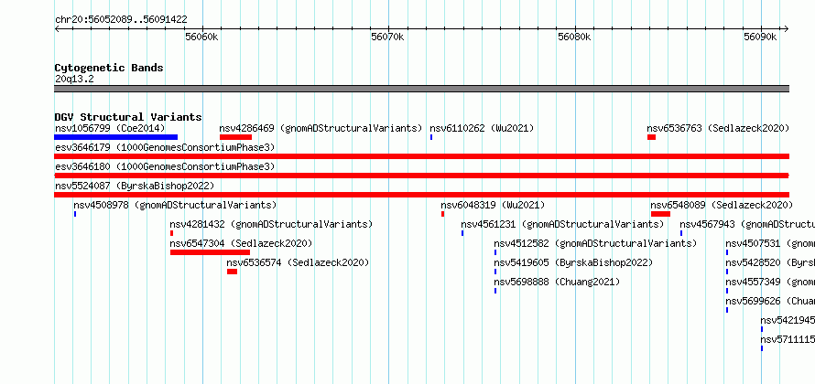Image resolution: width=815 pixels, height=384 pixels.
Task: Select the 20q13.2 band label
Action: [74, 79]
